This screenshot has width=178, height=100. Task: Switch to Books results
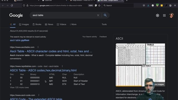(37, 24)
